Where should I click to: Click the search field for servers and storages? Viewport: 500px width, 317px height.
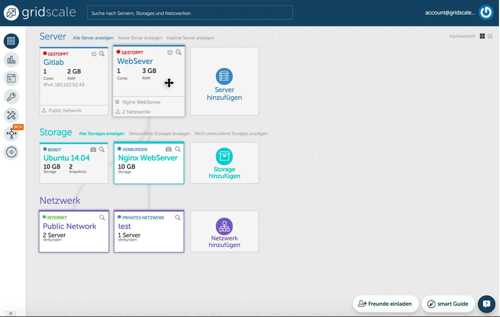190,13
